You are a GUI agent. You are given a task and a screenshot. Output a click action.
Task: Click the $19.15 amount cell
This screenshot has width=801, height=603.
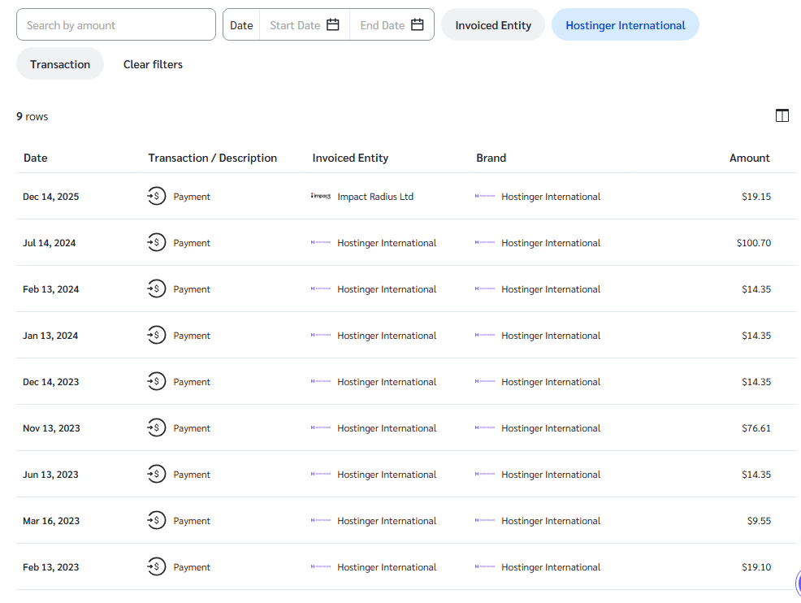point(756,197)
